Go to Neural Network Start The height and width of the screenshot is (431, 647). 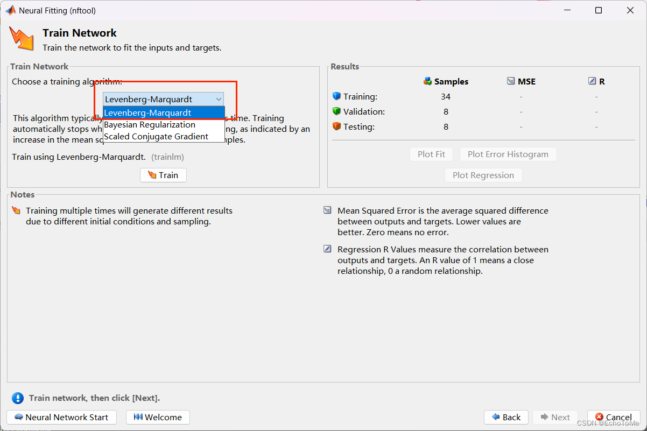pyautogui.click(x=61, y=418)
